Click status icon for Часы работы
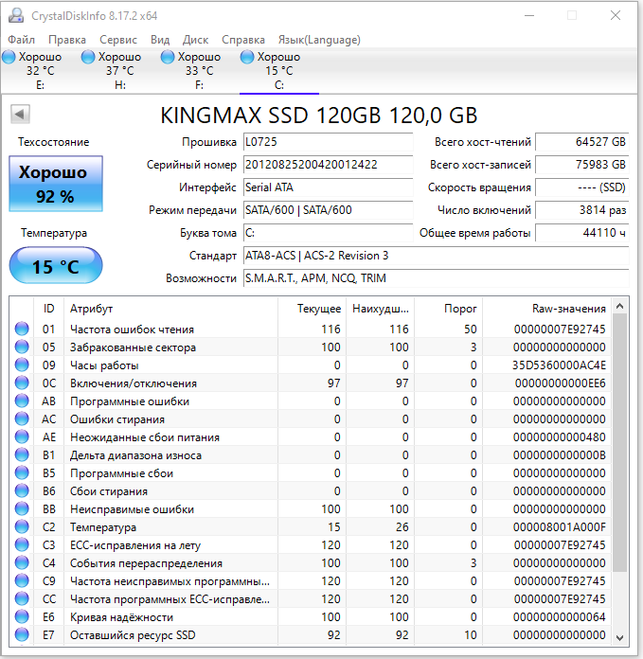The height and width of the screenshot is (659, 643). [22, 365]
